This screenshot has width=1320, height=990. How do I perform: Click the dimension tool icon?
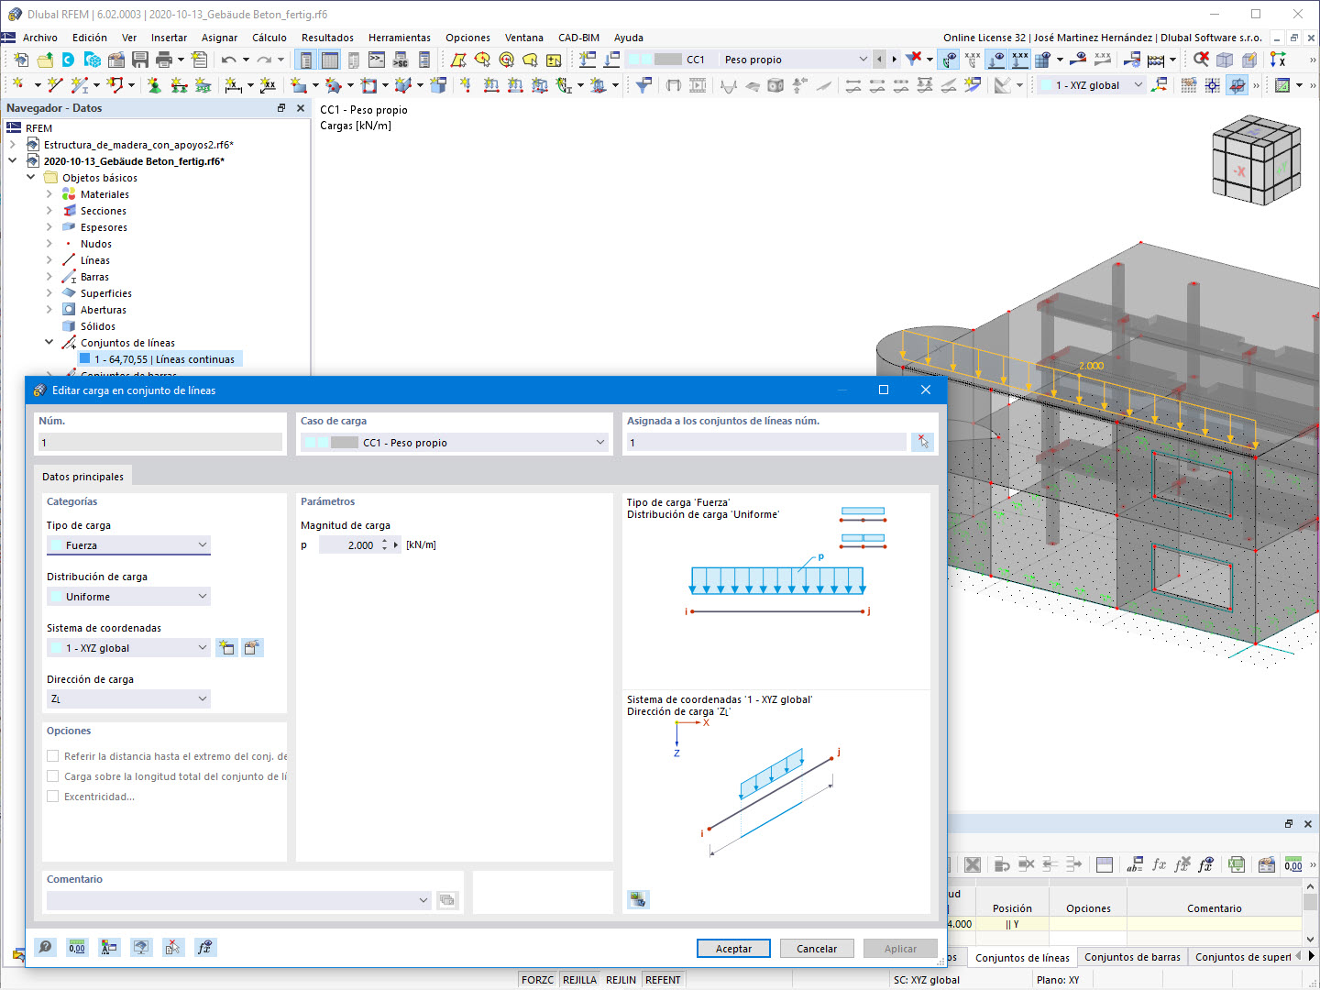pyautogui.click(x=234, y=85)
